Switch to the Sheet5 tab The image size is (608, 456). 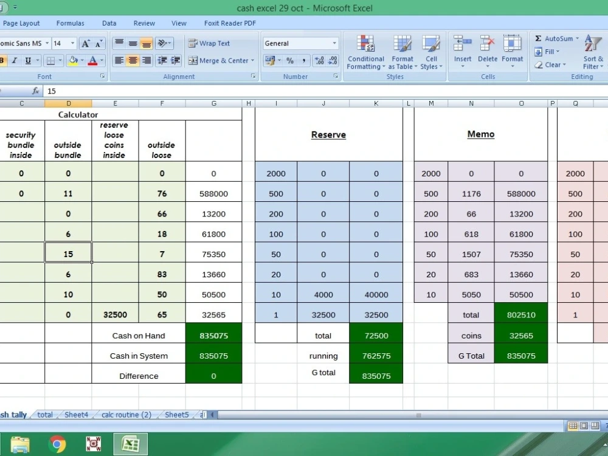coord(177,415)
